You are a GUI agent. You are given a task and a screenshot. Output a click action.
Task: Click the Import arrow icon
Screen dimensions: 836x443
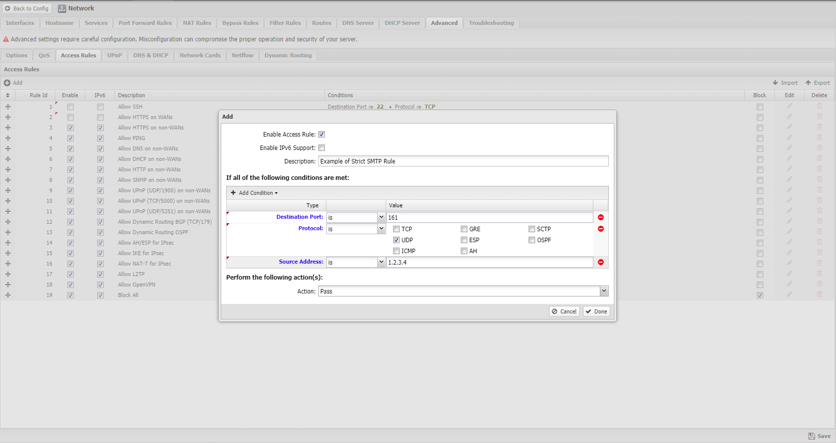(775, 83)
